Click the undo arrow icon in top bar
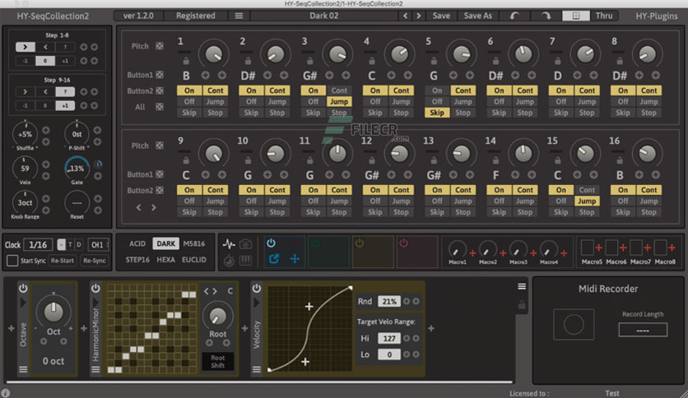Viewport: 688px width, 398px height. click(x=514, y=16)
